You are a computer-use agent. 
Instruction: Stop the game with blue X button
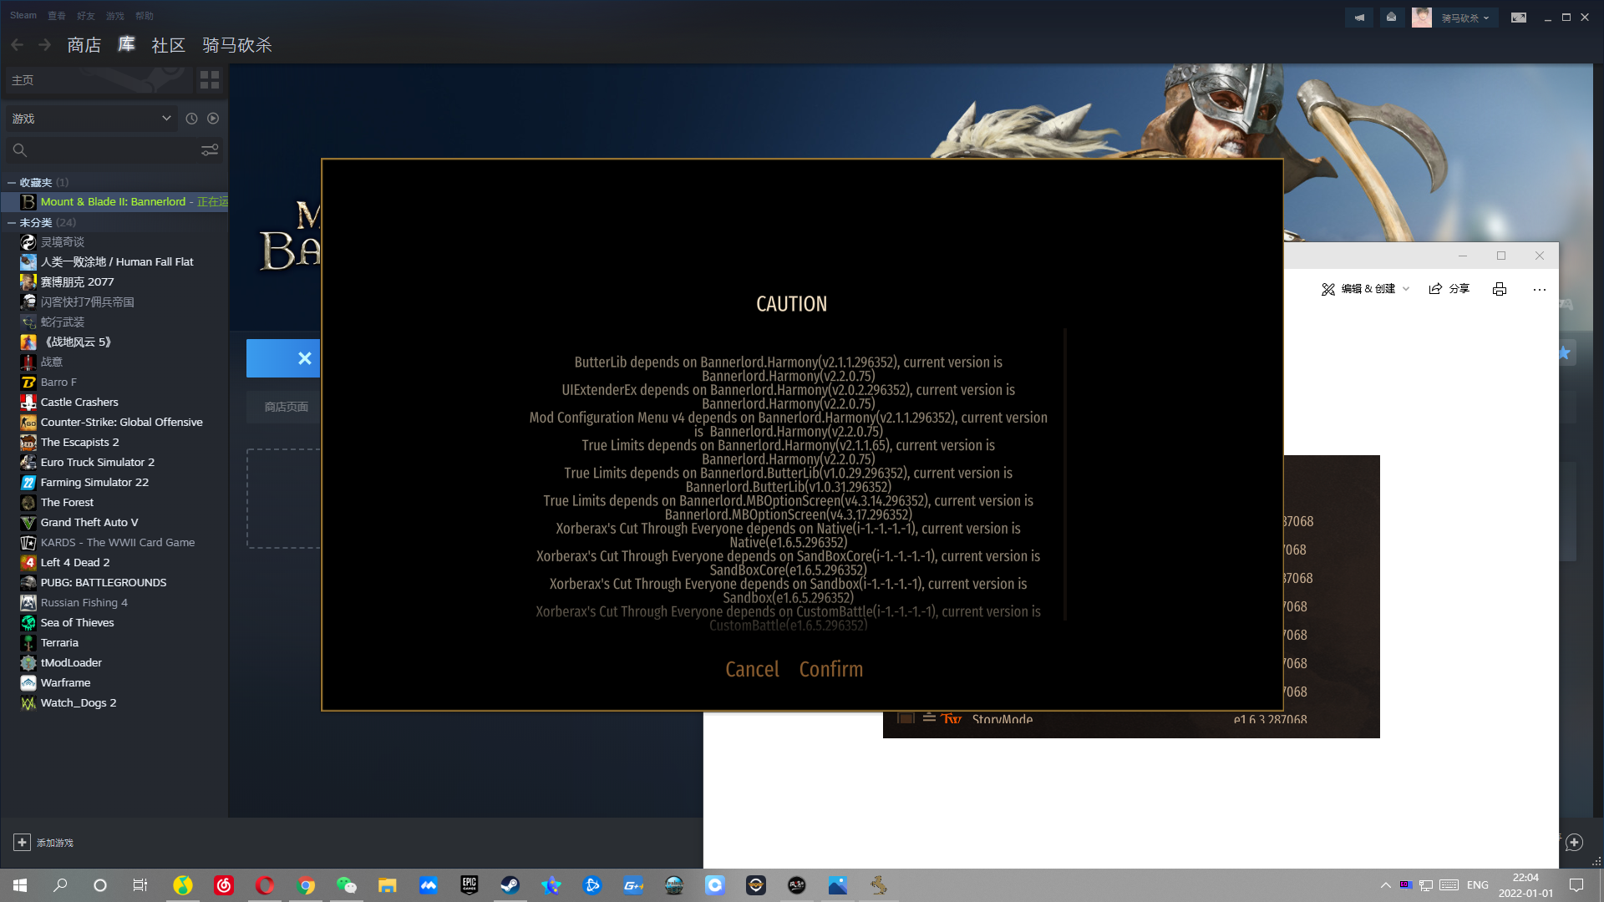pyautogui.click(x=283, y=358)
